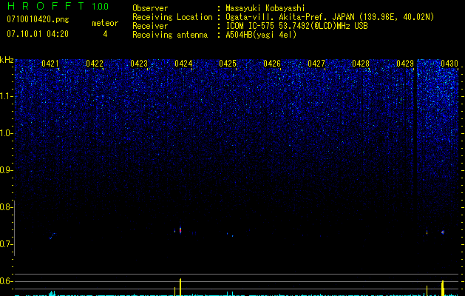Click the date stamp 07.10.01 04:20
This screenshot has height=296, width=465.
click(38, 34)
